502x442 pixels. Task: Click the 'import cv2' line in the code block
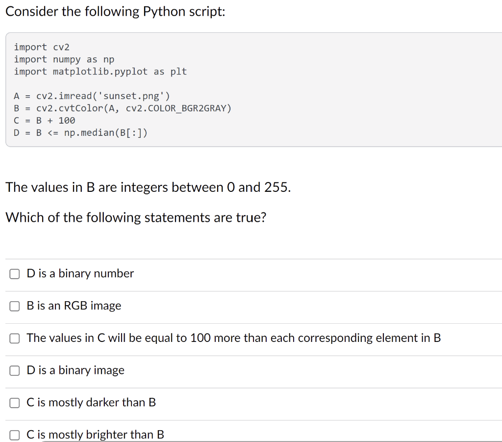[42, 47]
